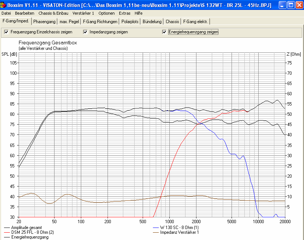Uncheck Impedanzgang zeigen option
Image resolution: width=304 pixels, height=240 pixels.
pos(85,32)
